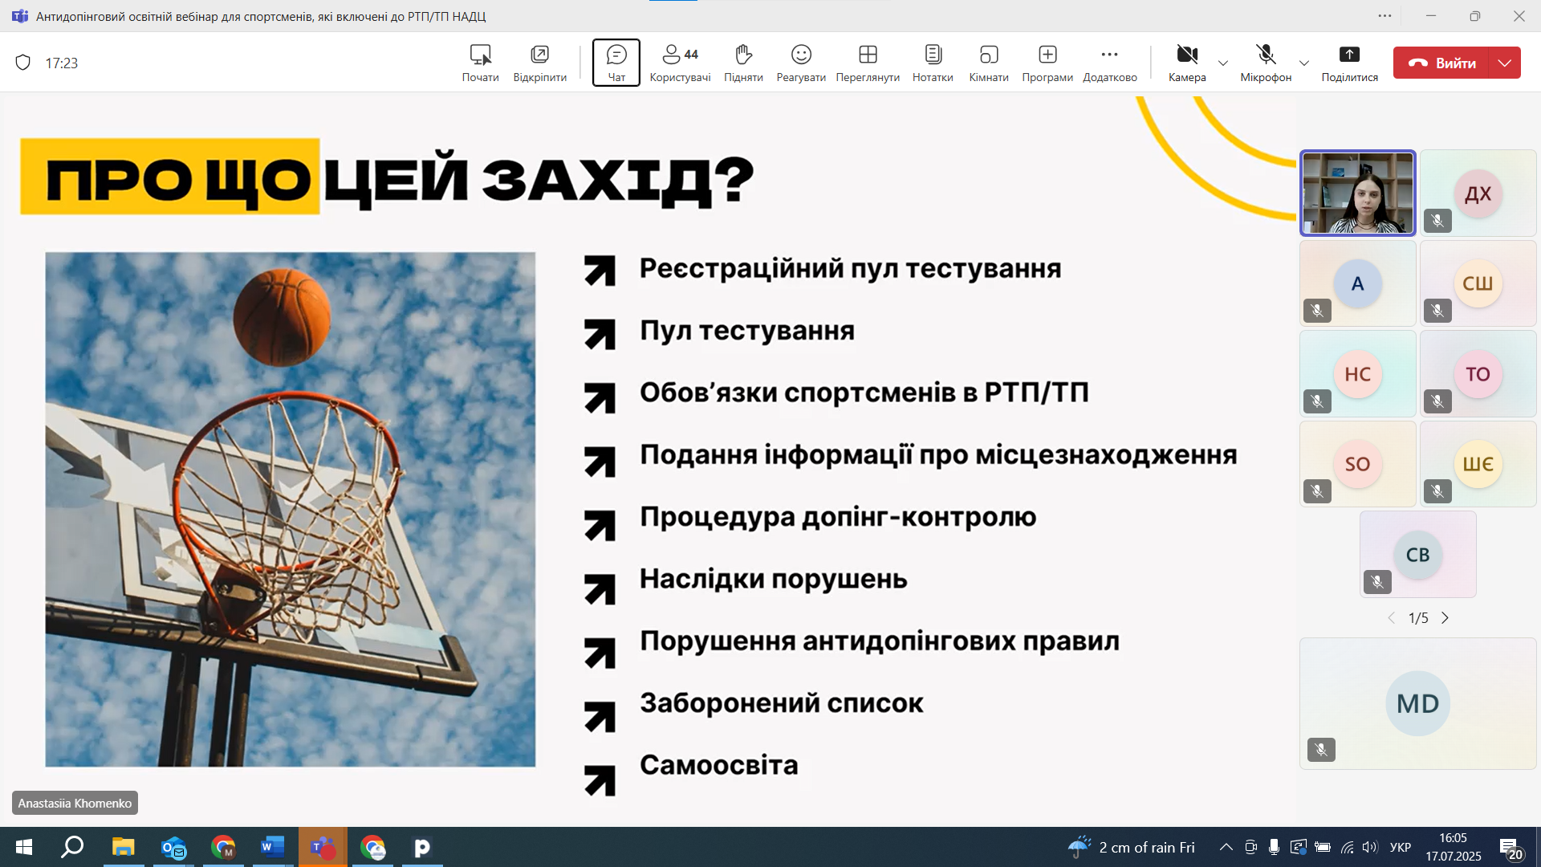Open the Apps button
Screen dimensions: 1541x867
[x=1047, y=63]
